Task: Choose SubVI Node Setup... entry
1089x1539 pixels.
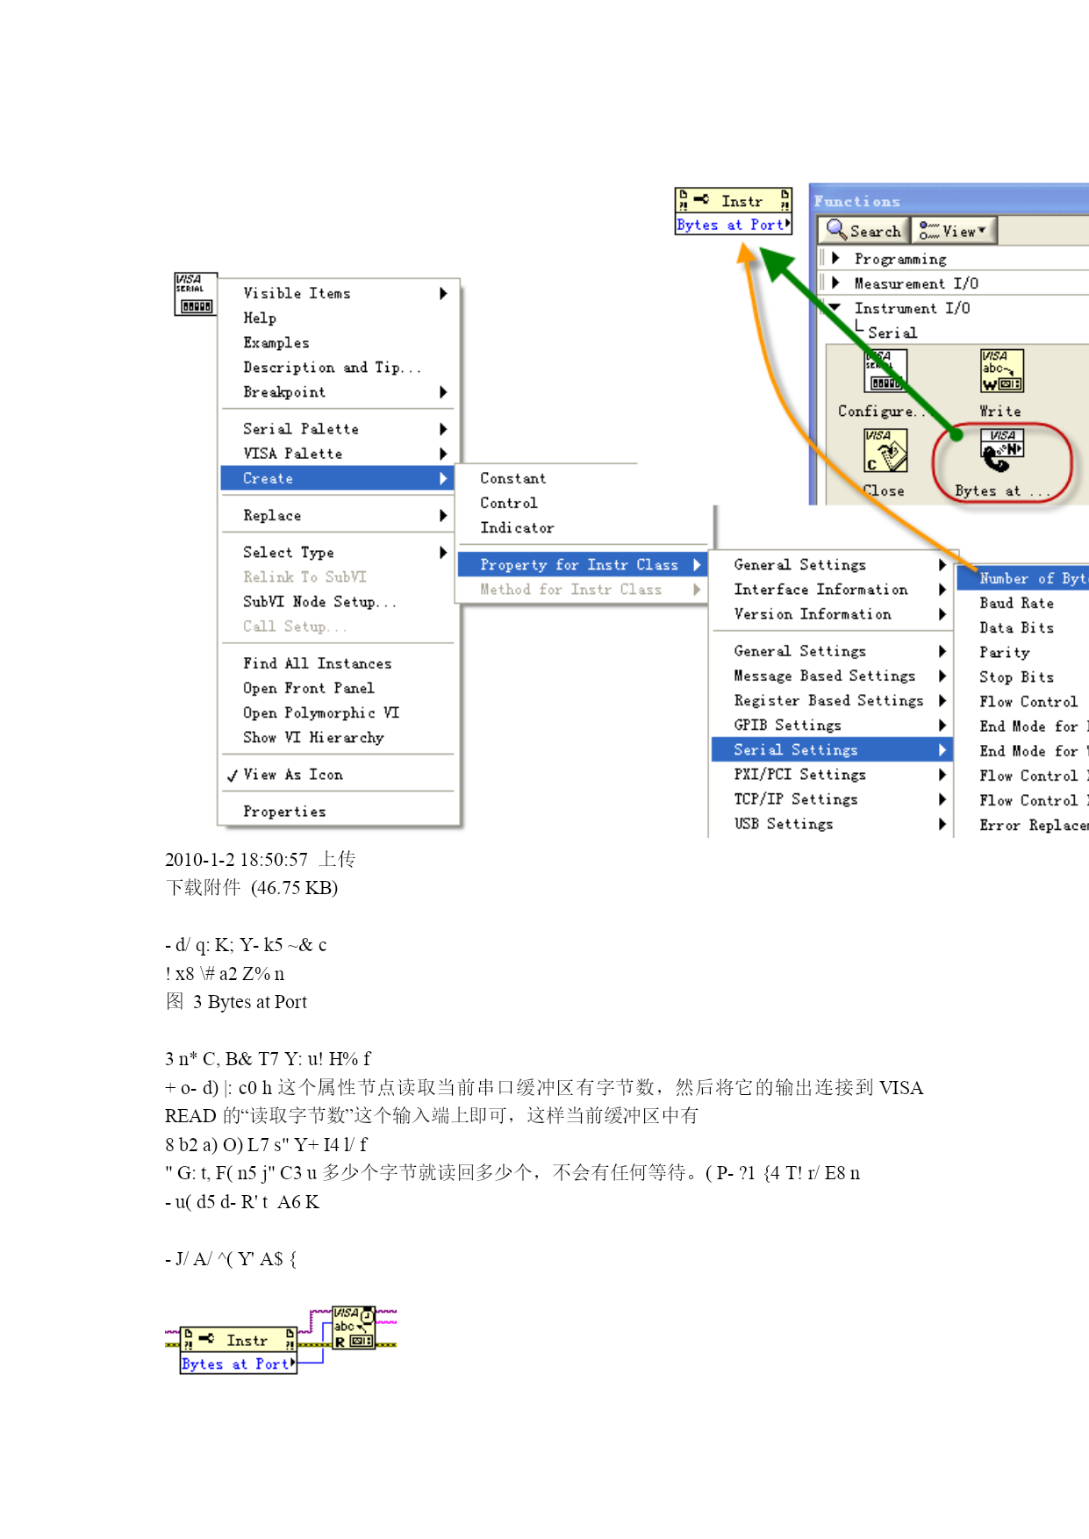Action: pos(338,601)
